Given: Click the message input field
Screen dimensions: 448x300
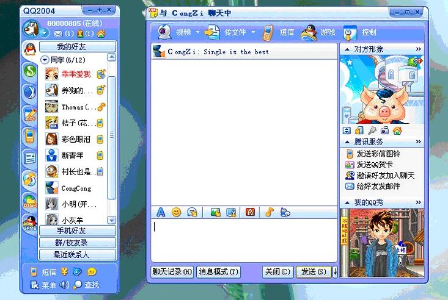Looking at the screenshot, I should point(244,240).
